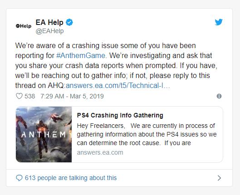The width and height of the screenshot is (240, 195).
Task: Open the PS4 Crashing Info Gathering title
Action: tap(120, 115)
